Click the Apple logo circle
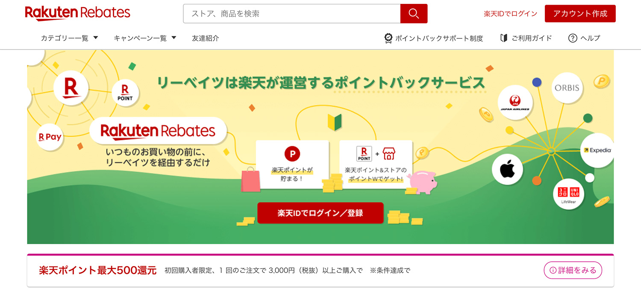Screen dimensions: 641x293 click(508, 170)
